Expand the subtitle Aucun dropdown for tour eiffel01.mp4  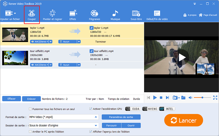(x=79, y=65)
